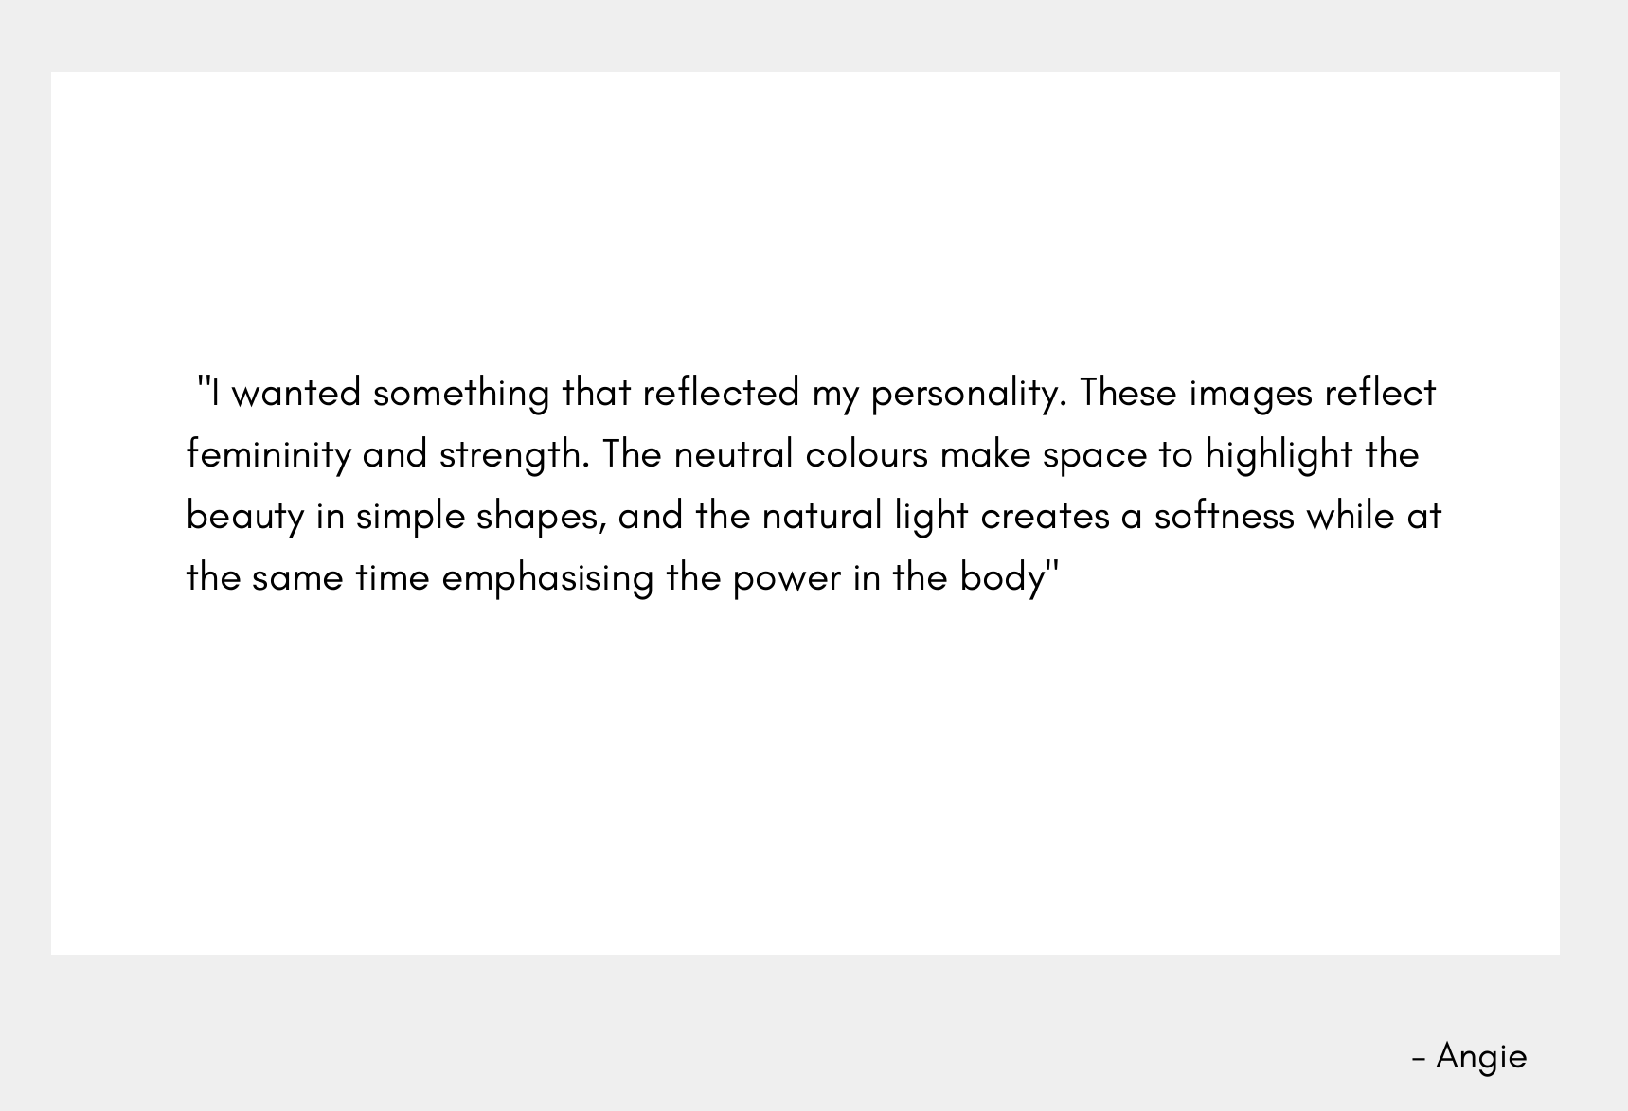Click the word "something" in the first line

[461, 394]
